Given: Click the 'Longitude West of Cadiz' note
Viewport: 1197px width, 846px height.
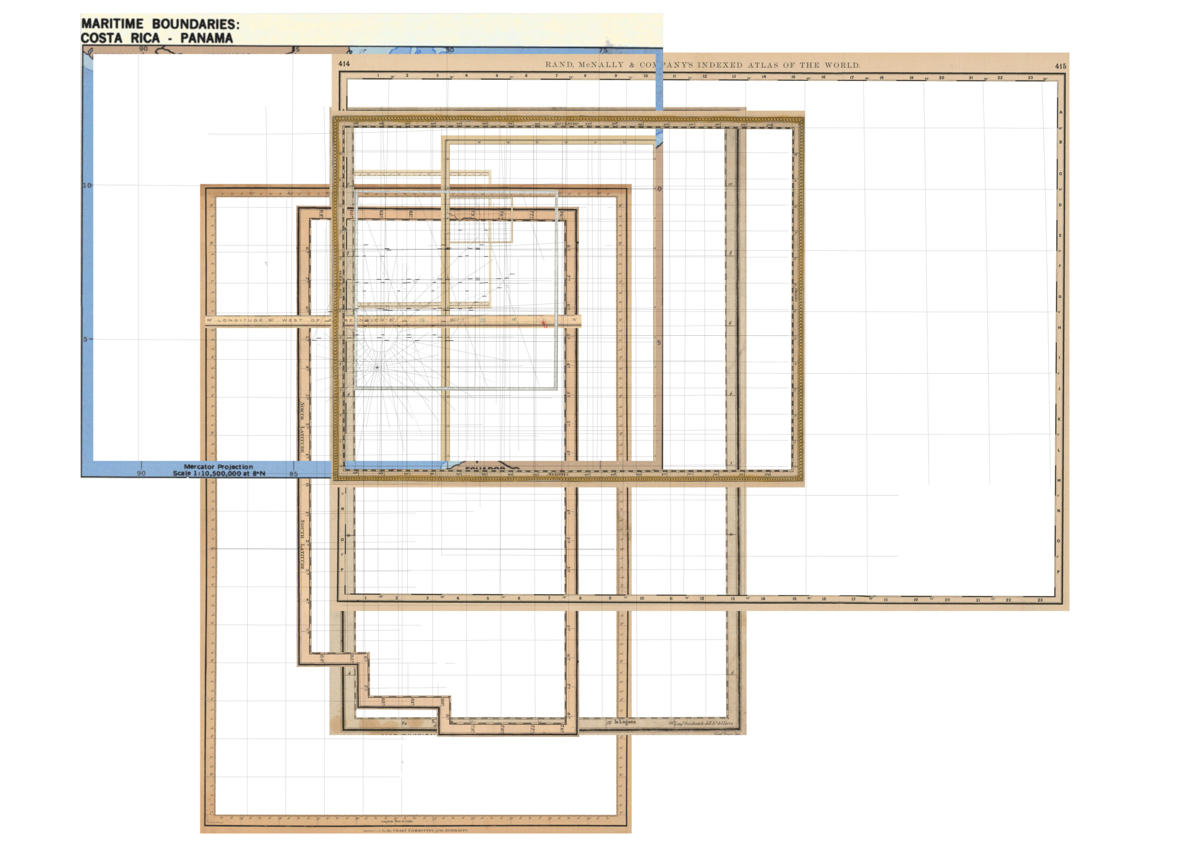Looking at the screenshot, I should coord(397,821).
